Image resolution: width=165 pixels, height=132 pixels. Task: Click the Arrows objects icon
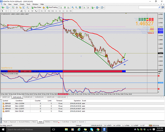[x=36, y=11]
